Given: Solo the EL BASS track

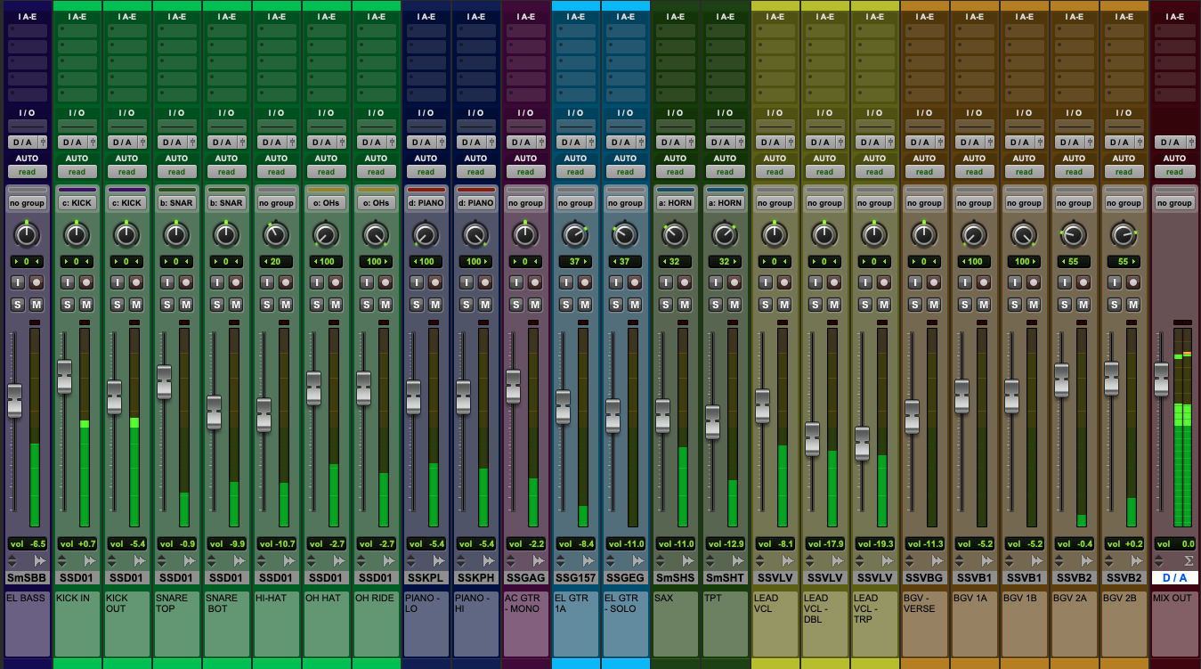Looking at the screenshot, I should coord(17,305).
